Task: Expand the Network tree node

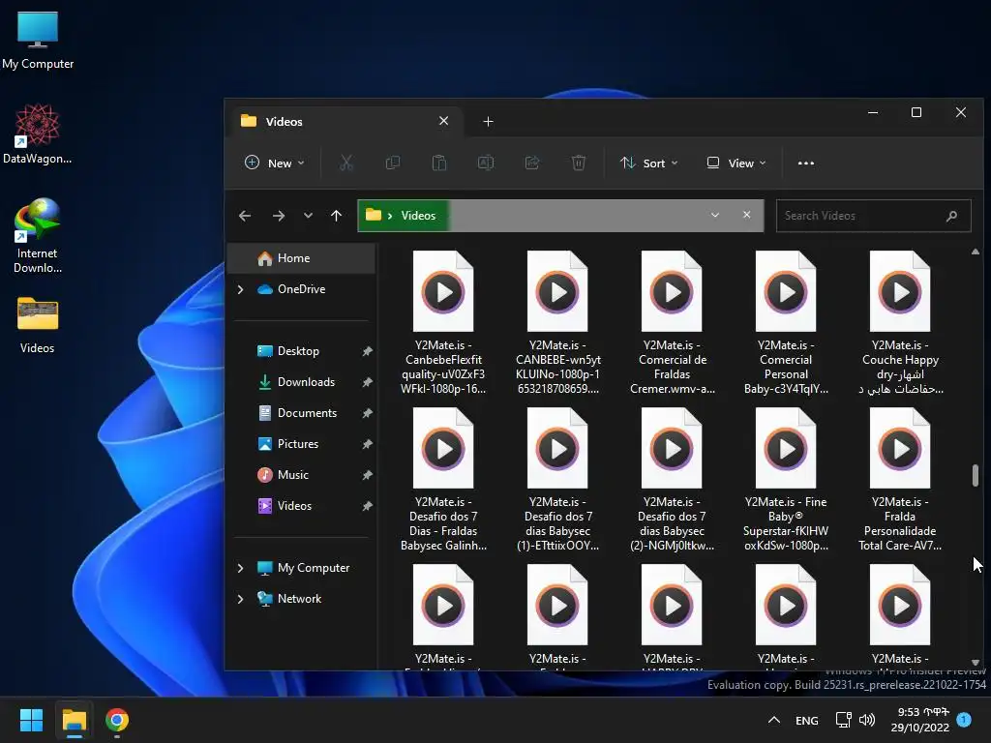Action: (240, 599)
